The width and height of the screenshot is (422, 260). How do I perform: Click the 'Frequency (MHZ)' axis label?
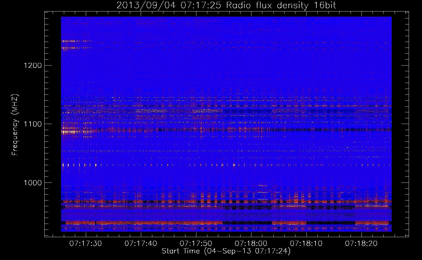tap(15, 125)
